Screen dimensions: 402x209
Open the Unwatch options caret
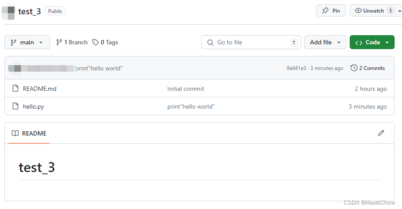pyautogui.click(x=399, y=11)
